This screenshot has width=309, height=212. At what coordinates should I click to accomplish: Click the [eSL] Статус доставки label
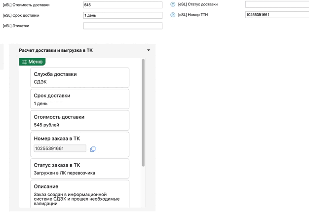[198, 4]
